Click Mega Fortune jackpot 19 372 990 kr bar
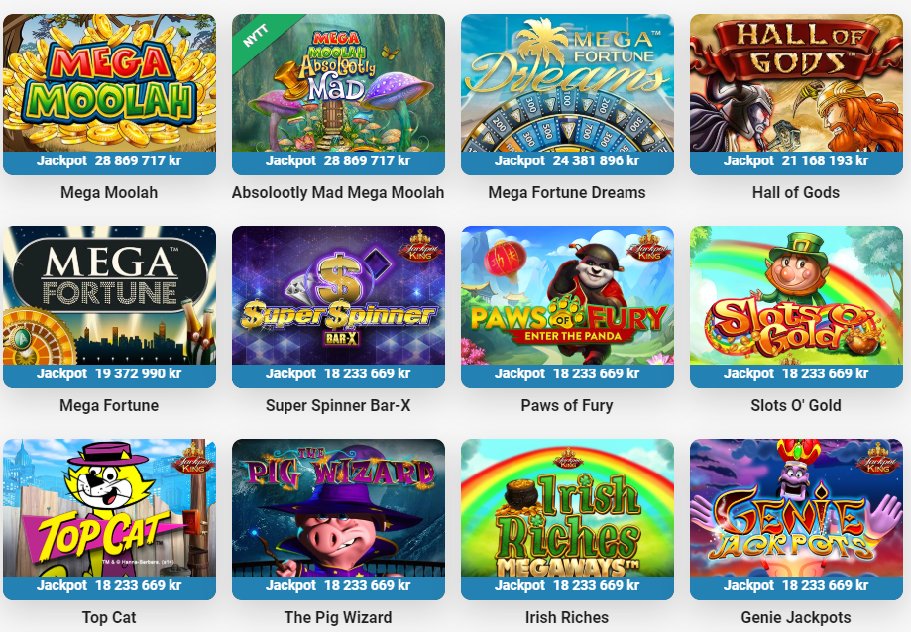Image resolution: width=911 pixels, height=632 pixels. [x=109, y=375]
